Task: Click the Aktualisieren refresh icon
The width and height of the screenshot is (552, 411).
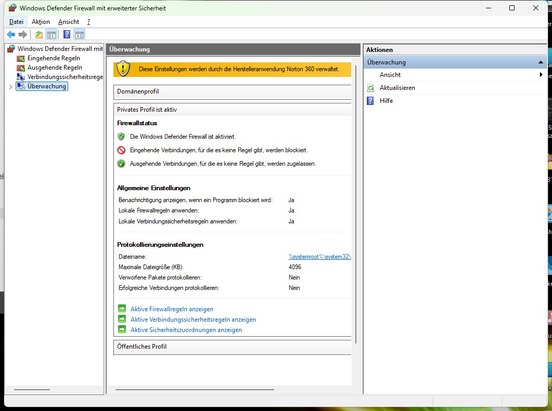Action: pyautogui.click(x=370, y=88)
